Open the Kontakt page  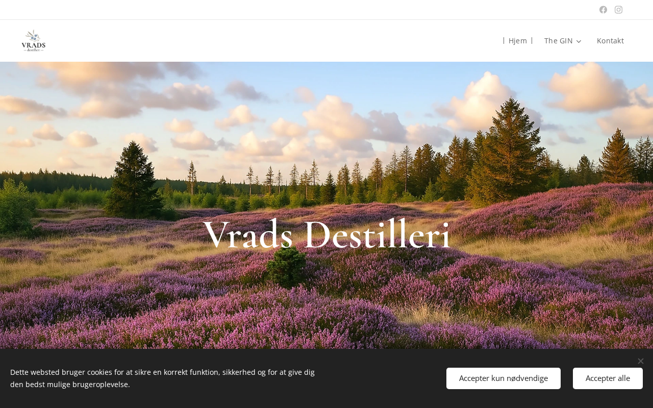pyautogui.click(x=610, y=41)
